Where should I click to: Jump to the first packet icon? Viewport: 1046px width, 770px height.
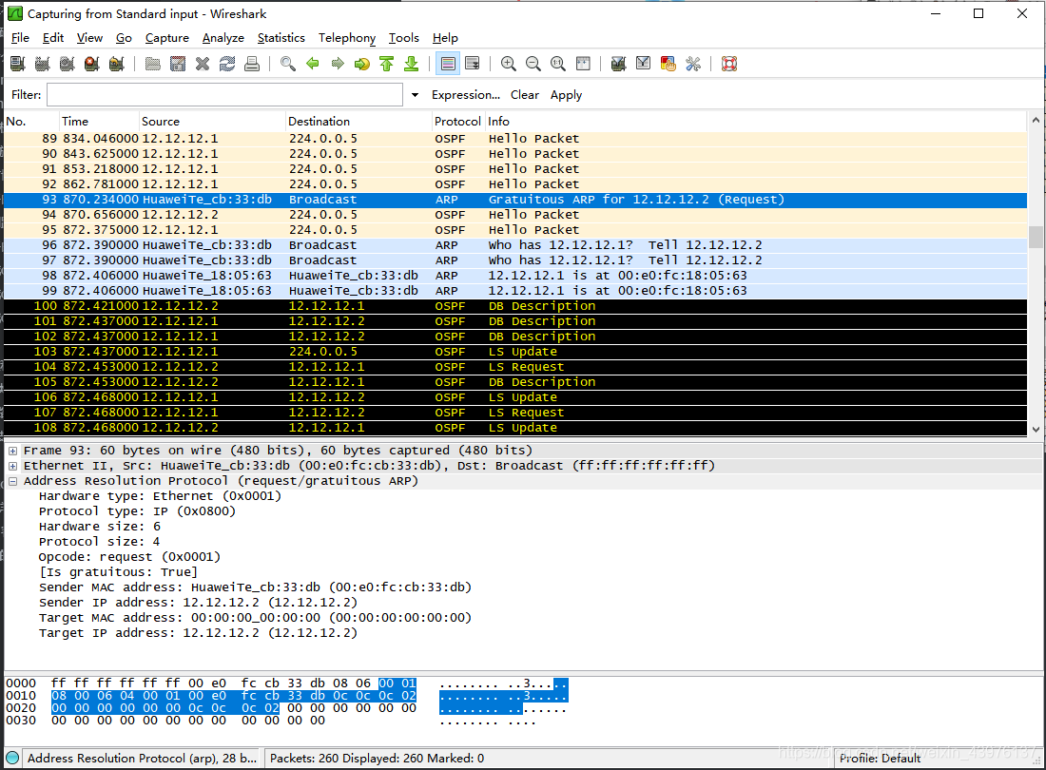pyautogui.click(x=387, y=64)
